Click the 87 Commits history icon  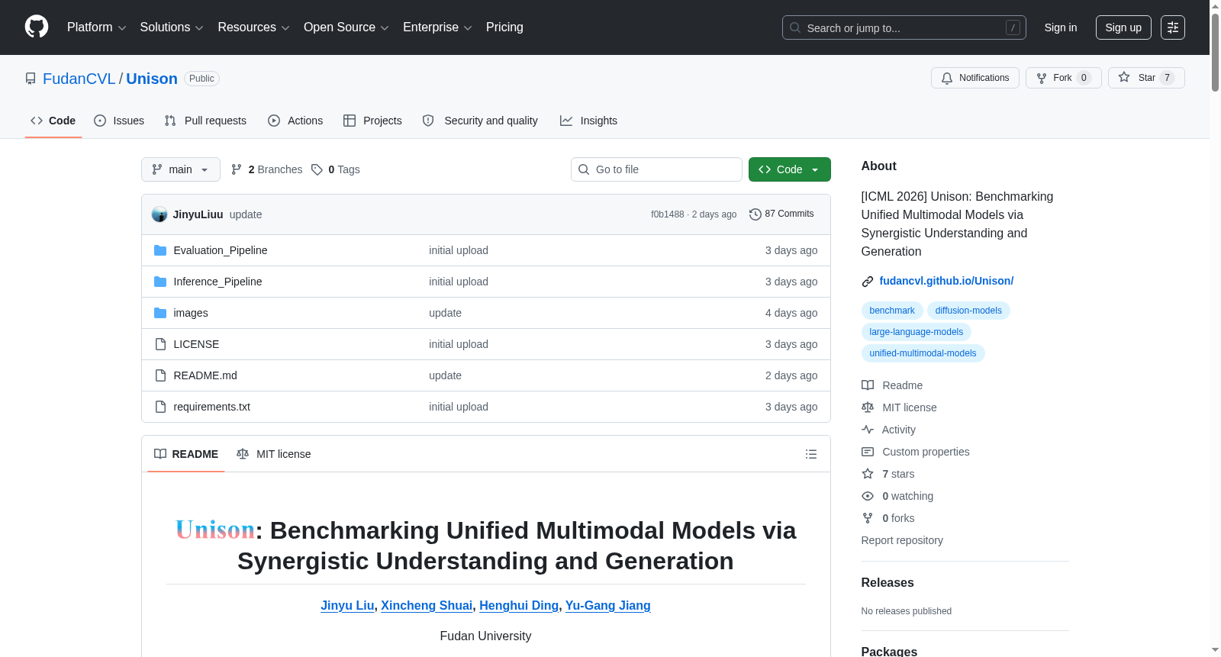(x=755, y=214)
